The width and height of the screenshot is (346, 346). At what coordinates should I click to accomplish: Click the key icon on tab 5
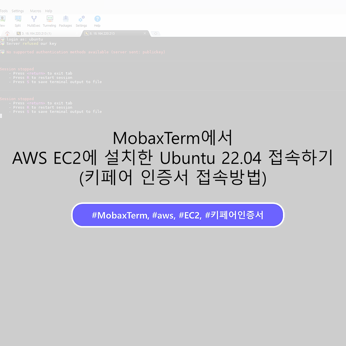tap(86, 33)
